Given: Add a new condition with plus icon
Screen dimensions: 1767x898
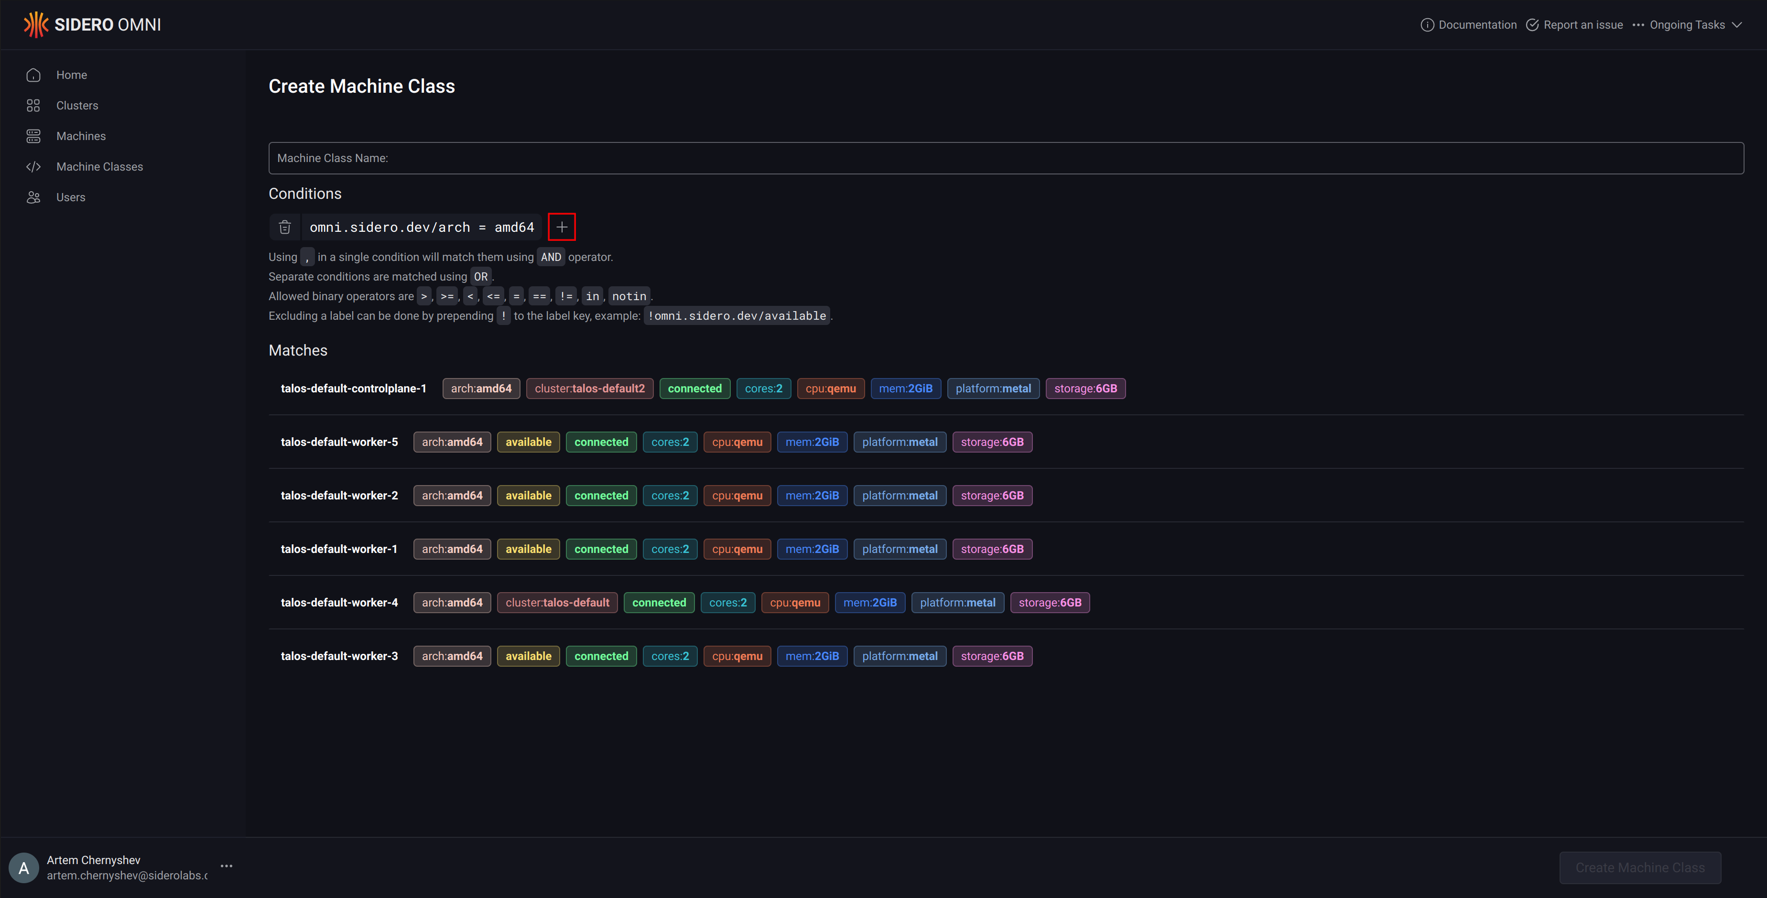Looking at the screenshot, I should 561,227.
